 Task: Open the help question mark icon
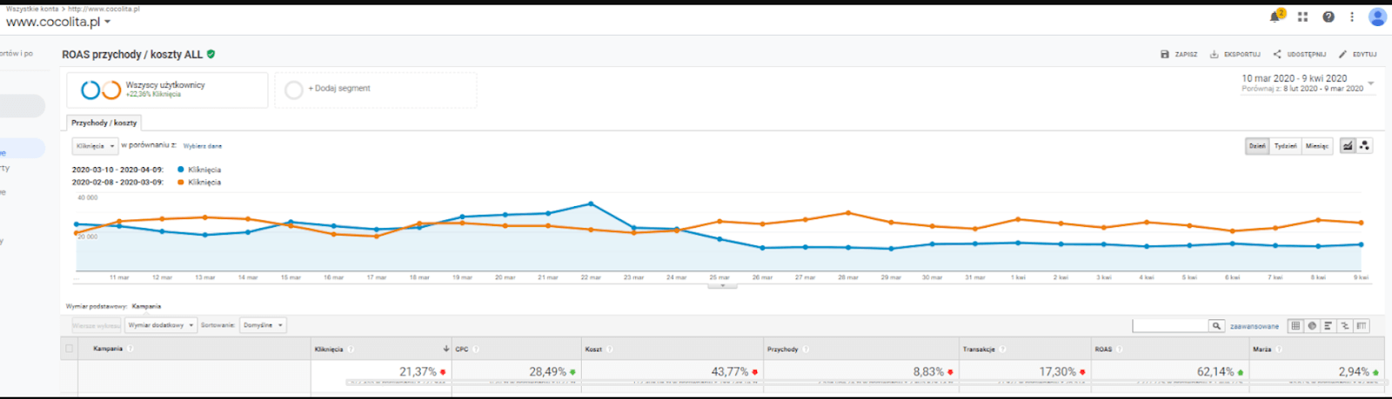click(1328, 17)
